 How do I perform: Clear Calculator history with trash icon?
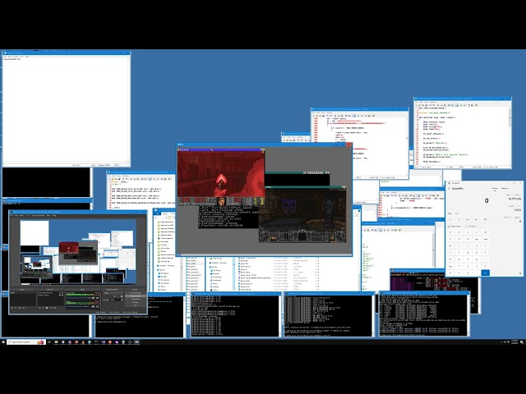520,273
